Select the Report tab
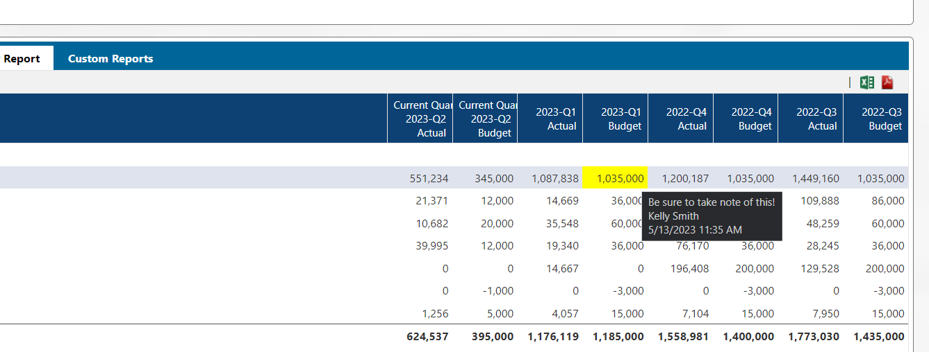Screen dimensions: 929x352 pos(22,58)
